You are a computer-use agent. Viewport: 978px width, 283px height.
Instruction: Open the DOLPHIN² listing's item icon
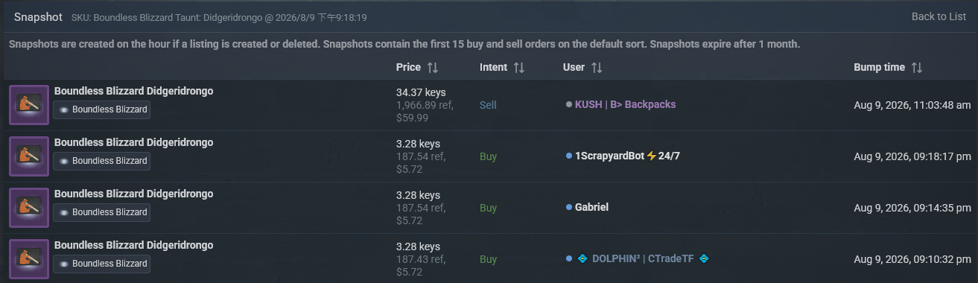tap(29, 259)
